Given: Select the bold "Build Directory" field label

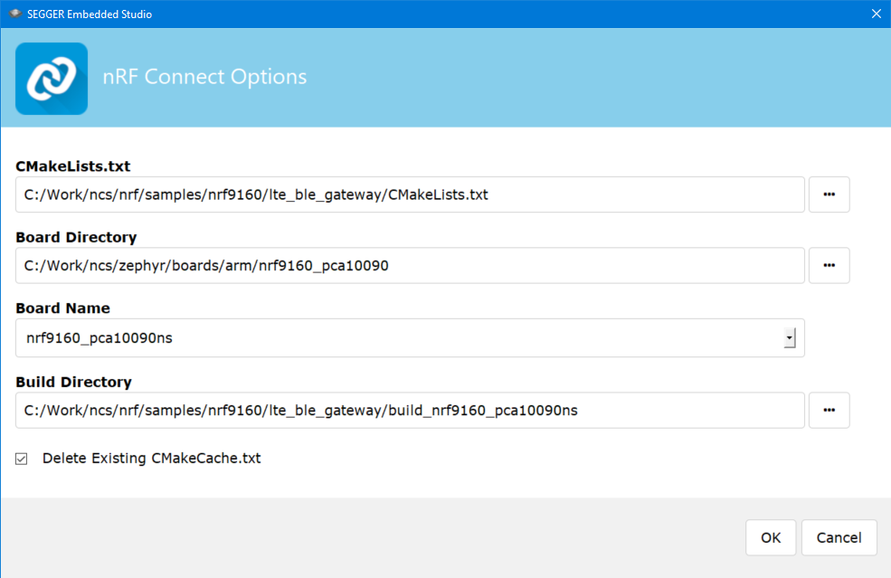Looking at the screenshot, I should 73,382.
